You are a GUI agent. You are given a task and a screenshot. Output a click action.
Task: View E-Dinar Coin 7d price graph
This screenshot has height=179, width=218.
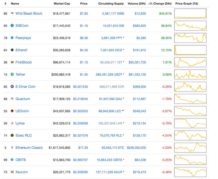[x=190, y=87]
